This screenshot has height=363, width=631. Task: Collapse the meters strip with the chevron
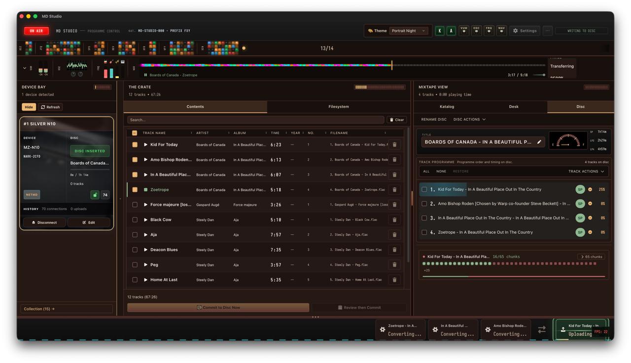click(x=25, y=68)
